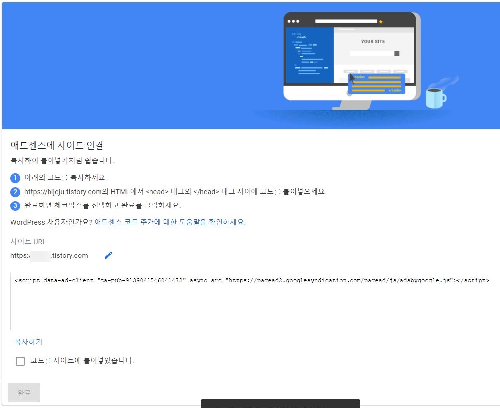500x408 pixels.
Task: Click the heading 애드센스에 사이트 연결
Action: coord(57,145)
